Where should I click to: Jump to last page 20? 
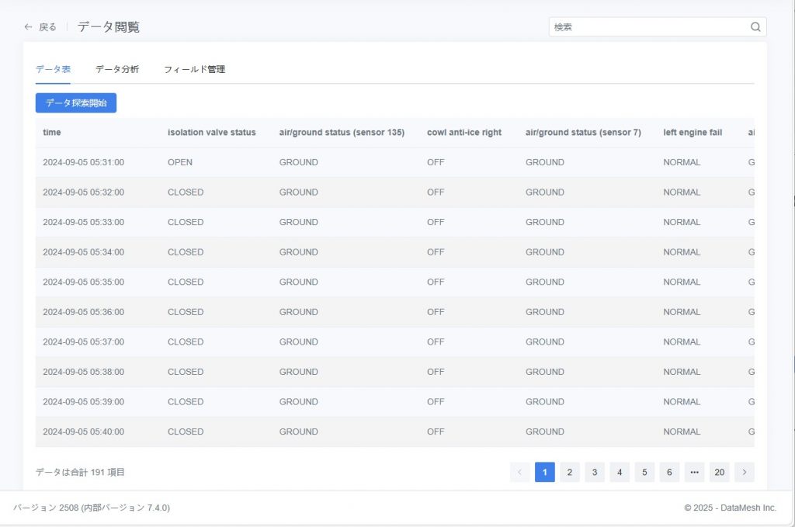tap(720, 472)
